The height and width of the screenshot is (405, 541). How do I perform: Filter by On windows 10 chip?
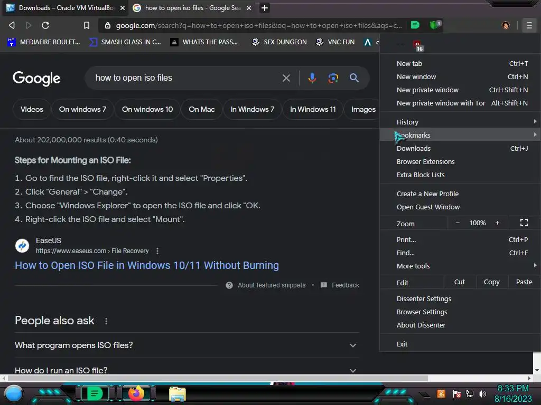pos(147,109)
